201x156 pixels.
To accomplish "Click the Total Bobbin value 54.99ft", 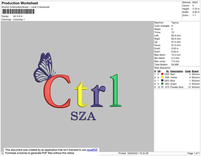I will coord(175,65).
